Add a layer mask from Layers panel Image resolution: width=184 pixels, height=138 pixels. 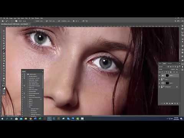click(x=167, y=103)
